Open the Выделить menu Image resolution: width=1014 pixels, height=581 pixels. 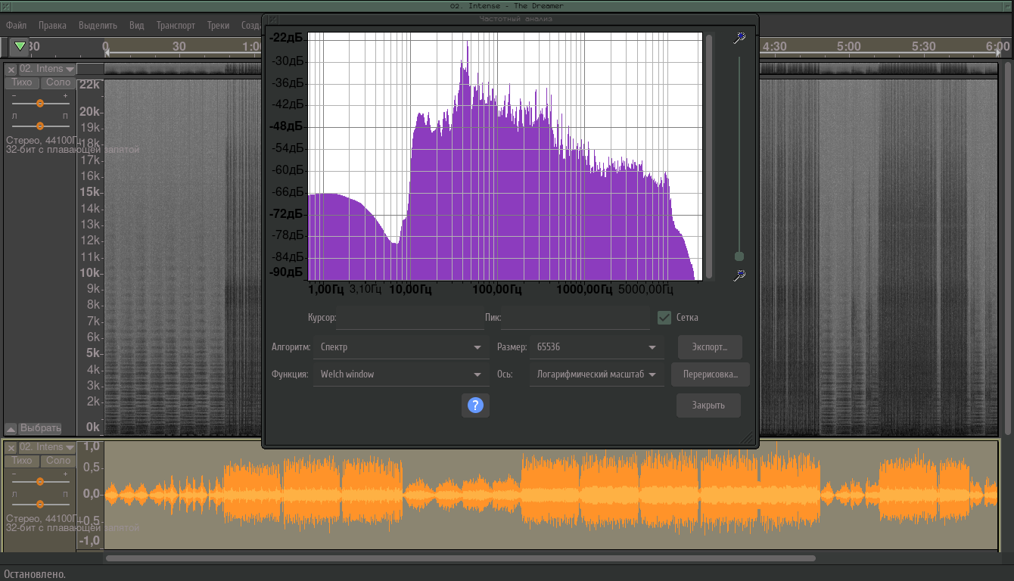(x=98, y=25)
